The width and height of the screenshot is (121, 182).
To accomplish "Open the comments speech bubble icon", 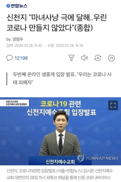I will (9, 58).
